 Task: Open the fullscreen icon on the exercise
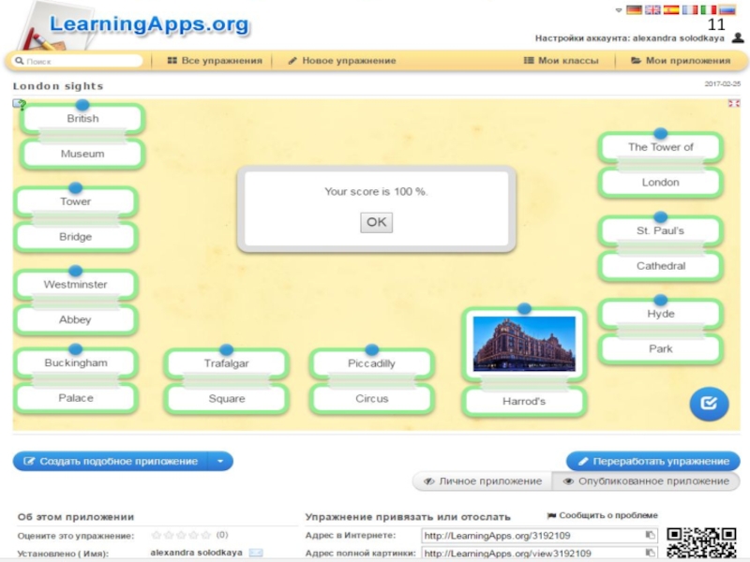pyautogui.click(x=734, y=103)
